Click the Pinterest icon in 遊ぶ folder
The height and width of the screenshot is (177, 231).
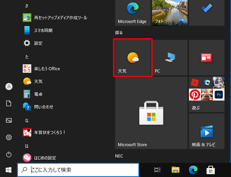[195, 94]
